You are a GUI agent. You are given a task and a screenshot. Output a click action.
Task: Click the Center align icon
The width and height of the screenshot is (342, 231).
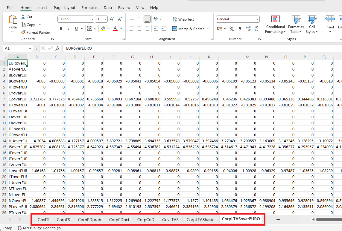click(x=139, y=29)
